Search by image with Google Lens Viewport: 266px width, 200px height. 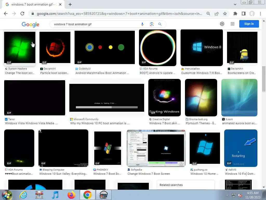[152, 24]
